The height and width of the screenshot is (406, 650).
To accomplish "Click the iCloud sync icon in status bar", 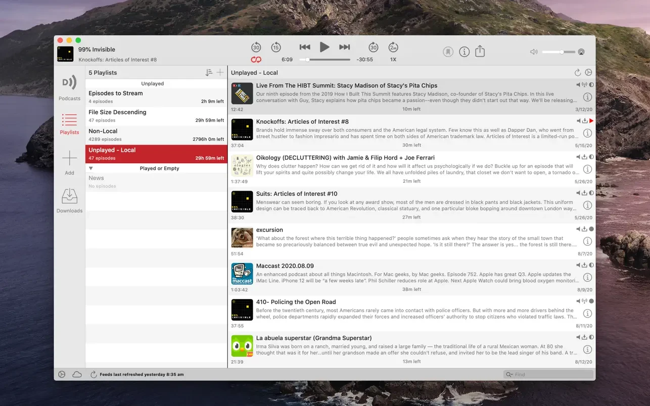I will [x=77, y=375].
